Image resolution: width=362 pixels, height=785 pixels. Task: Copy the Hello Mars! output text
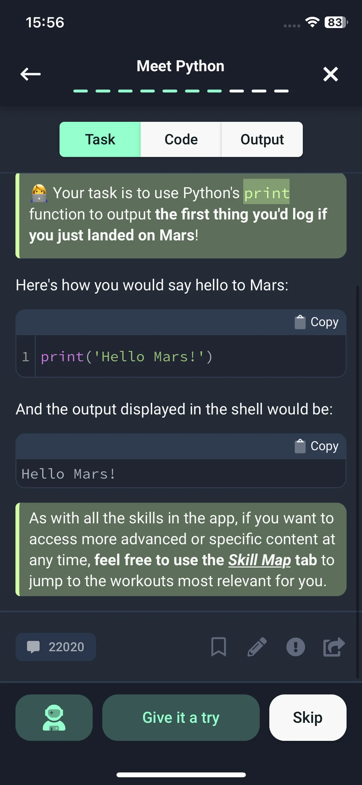(317, 446)
